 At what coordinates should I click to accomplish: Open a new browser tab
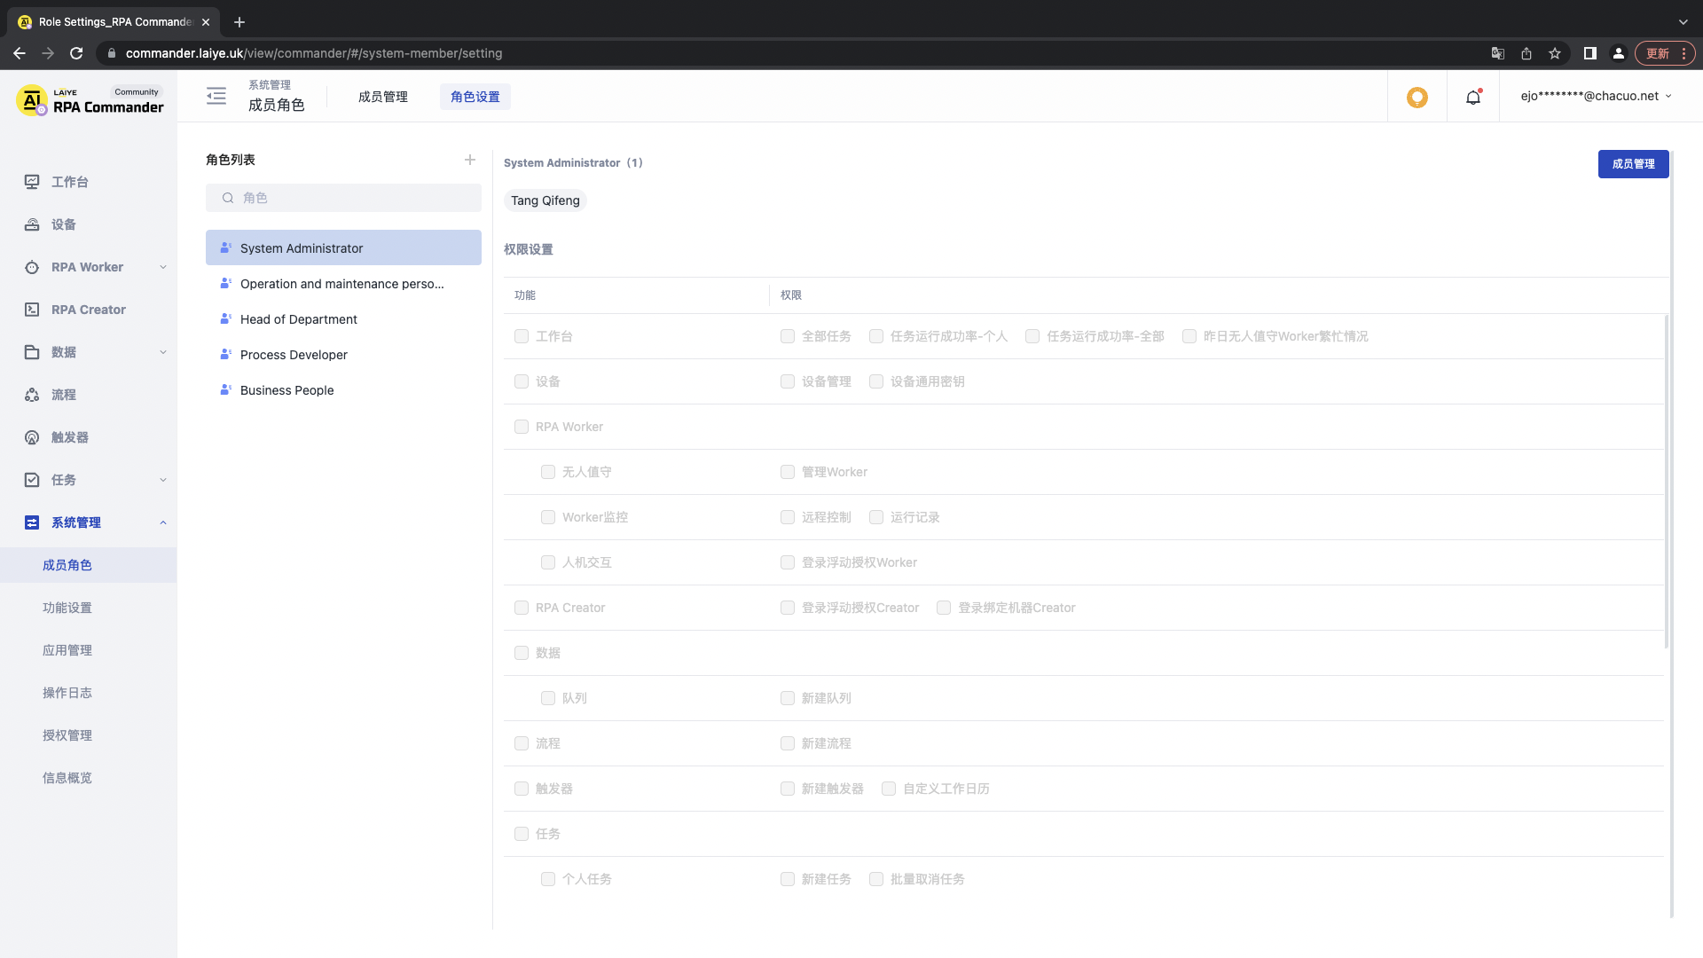click(239, 22)
